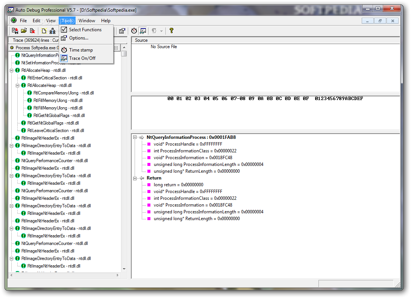Select RtlLeaveCriticalSection - ntdll.dll row
Image resolution: width=411 pixels, height=298 pixels.
pyautogui.click(x=56, y=131)
